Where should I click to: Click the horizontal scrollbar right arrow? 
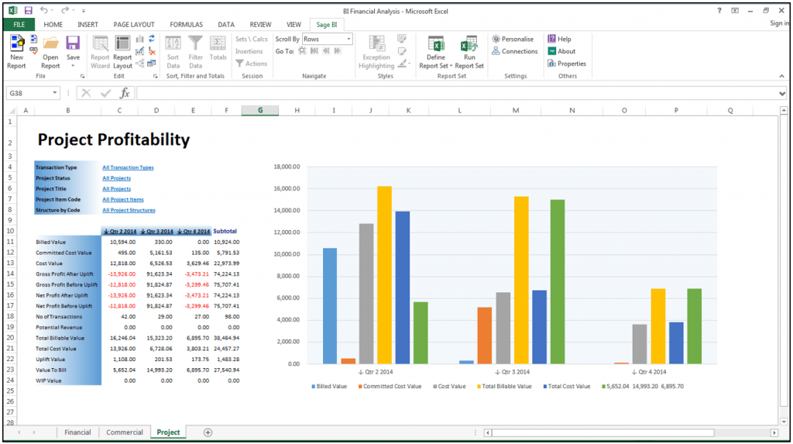774,433
